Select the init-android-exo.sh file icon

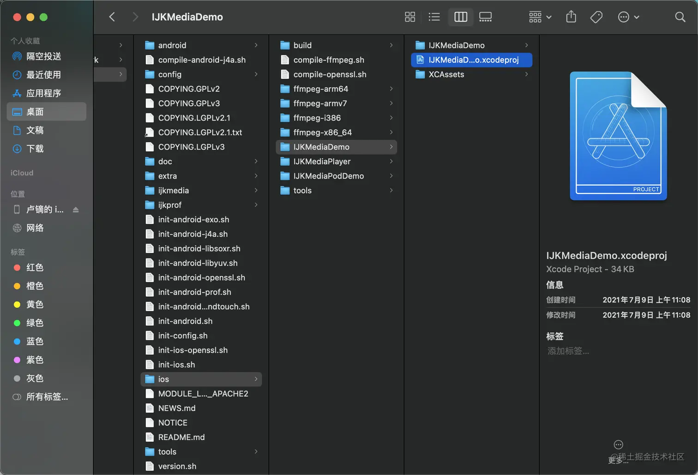(150, 220)
